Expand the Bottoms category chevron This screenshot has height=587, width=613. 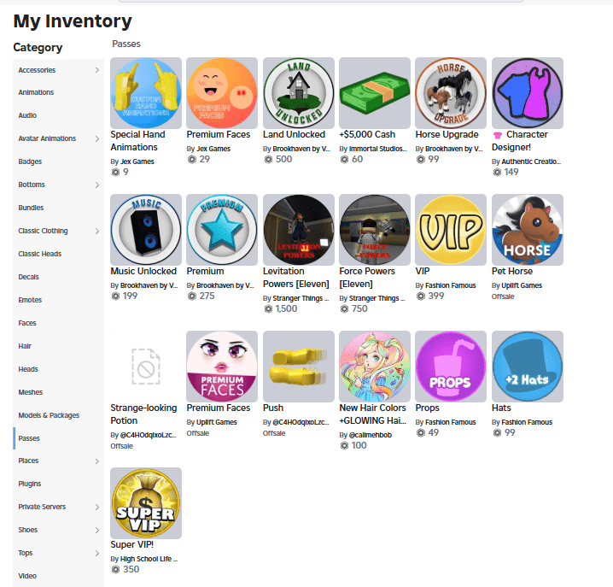tap(97, 185)
